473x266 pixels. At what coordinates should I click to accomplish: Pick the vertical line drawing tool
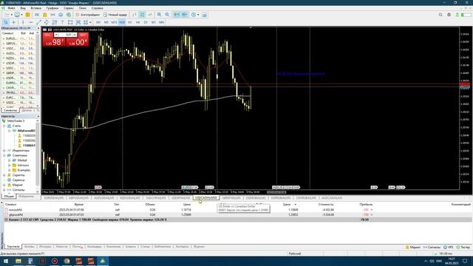(23, 22)
